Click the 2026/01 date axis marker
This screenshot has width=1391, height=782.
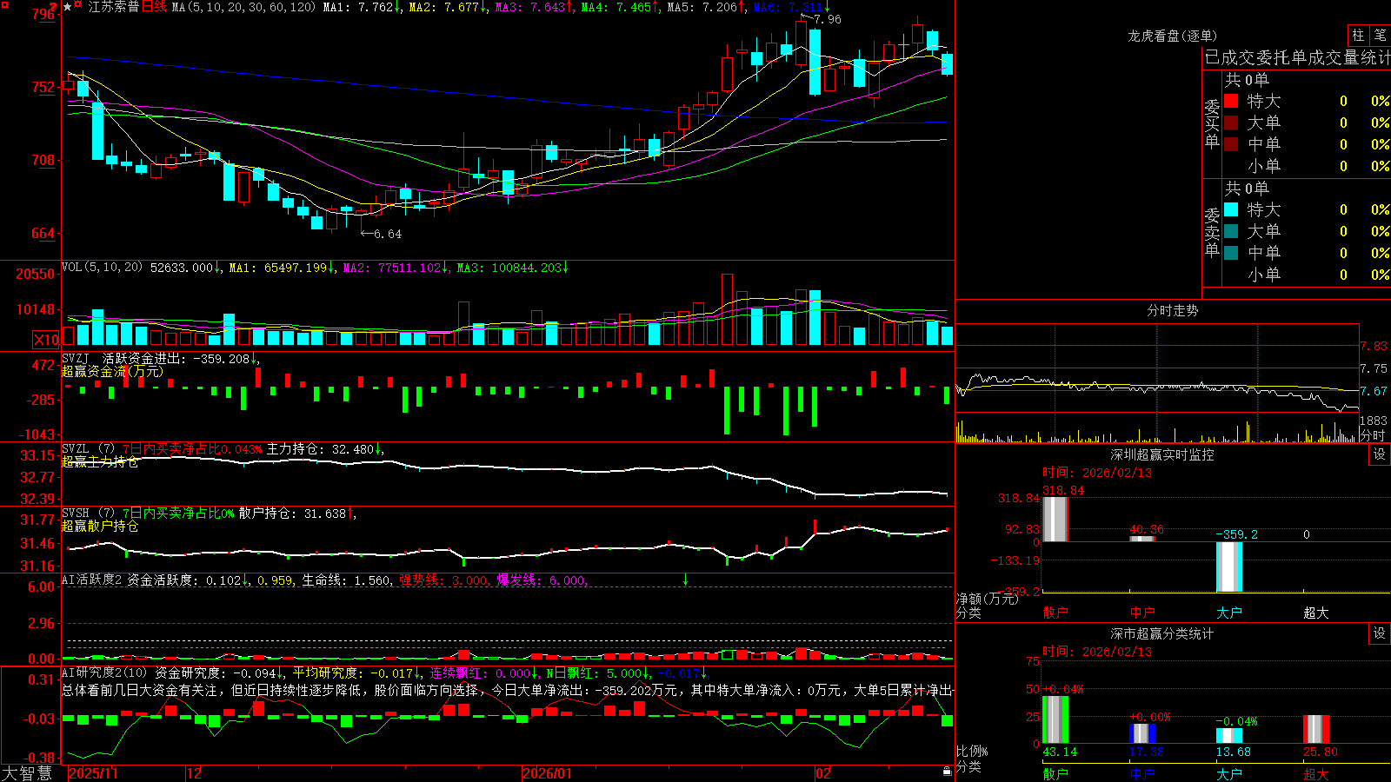(548, 773)
